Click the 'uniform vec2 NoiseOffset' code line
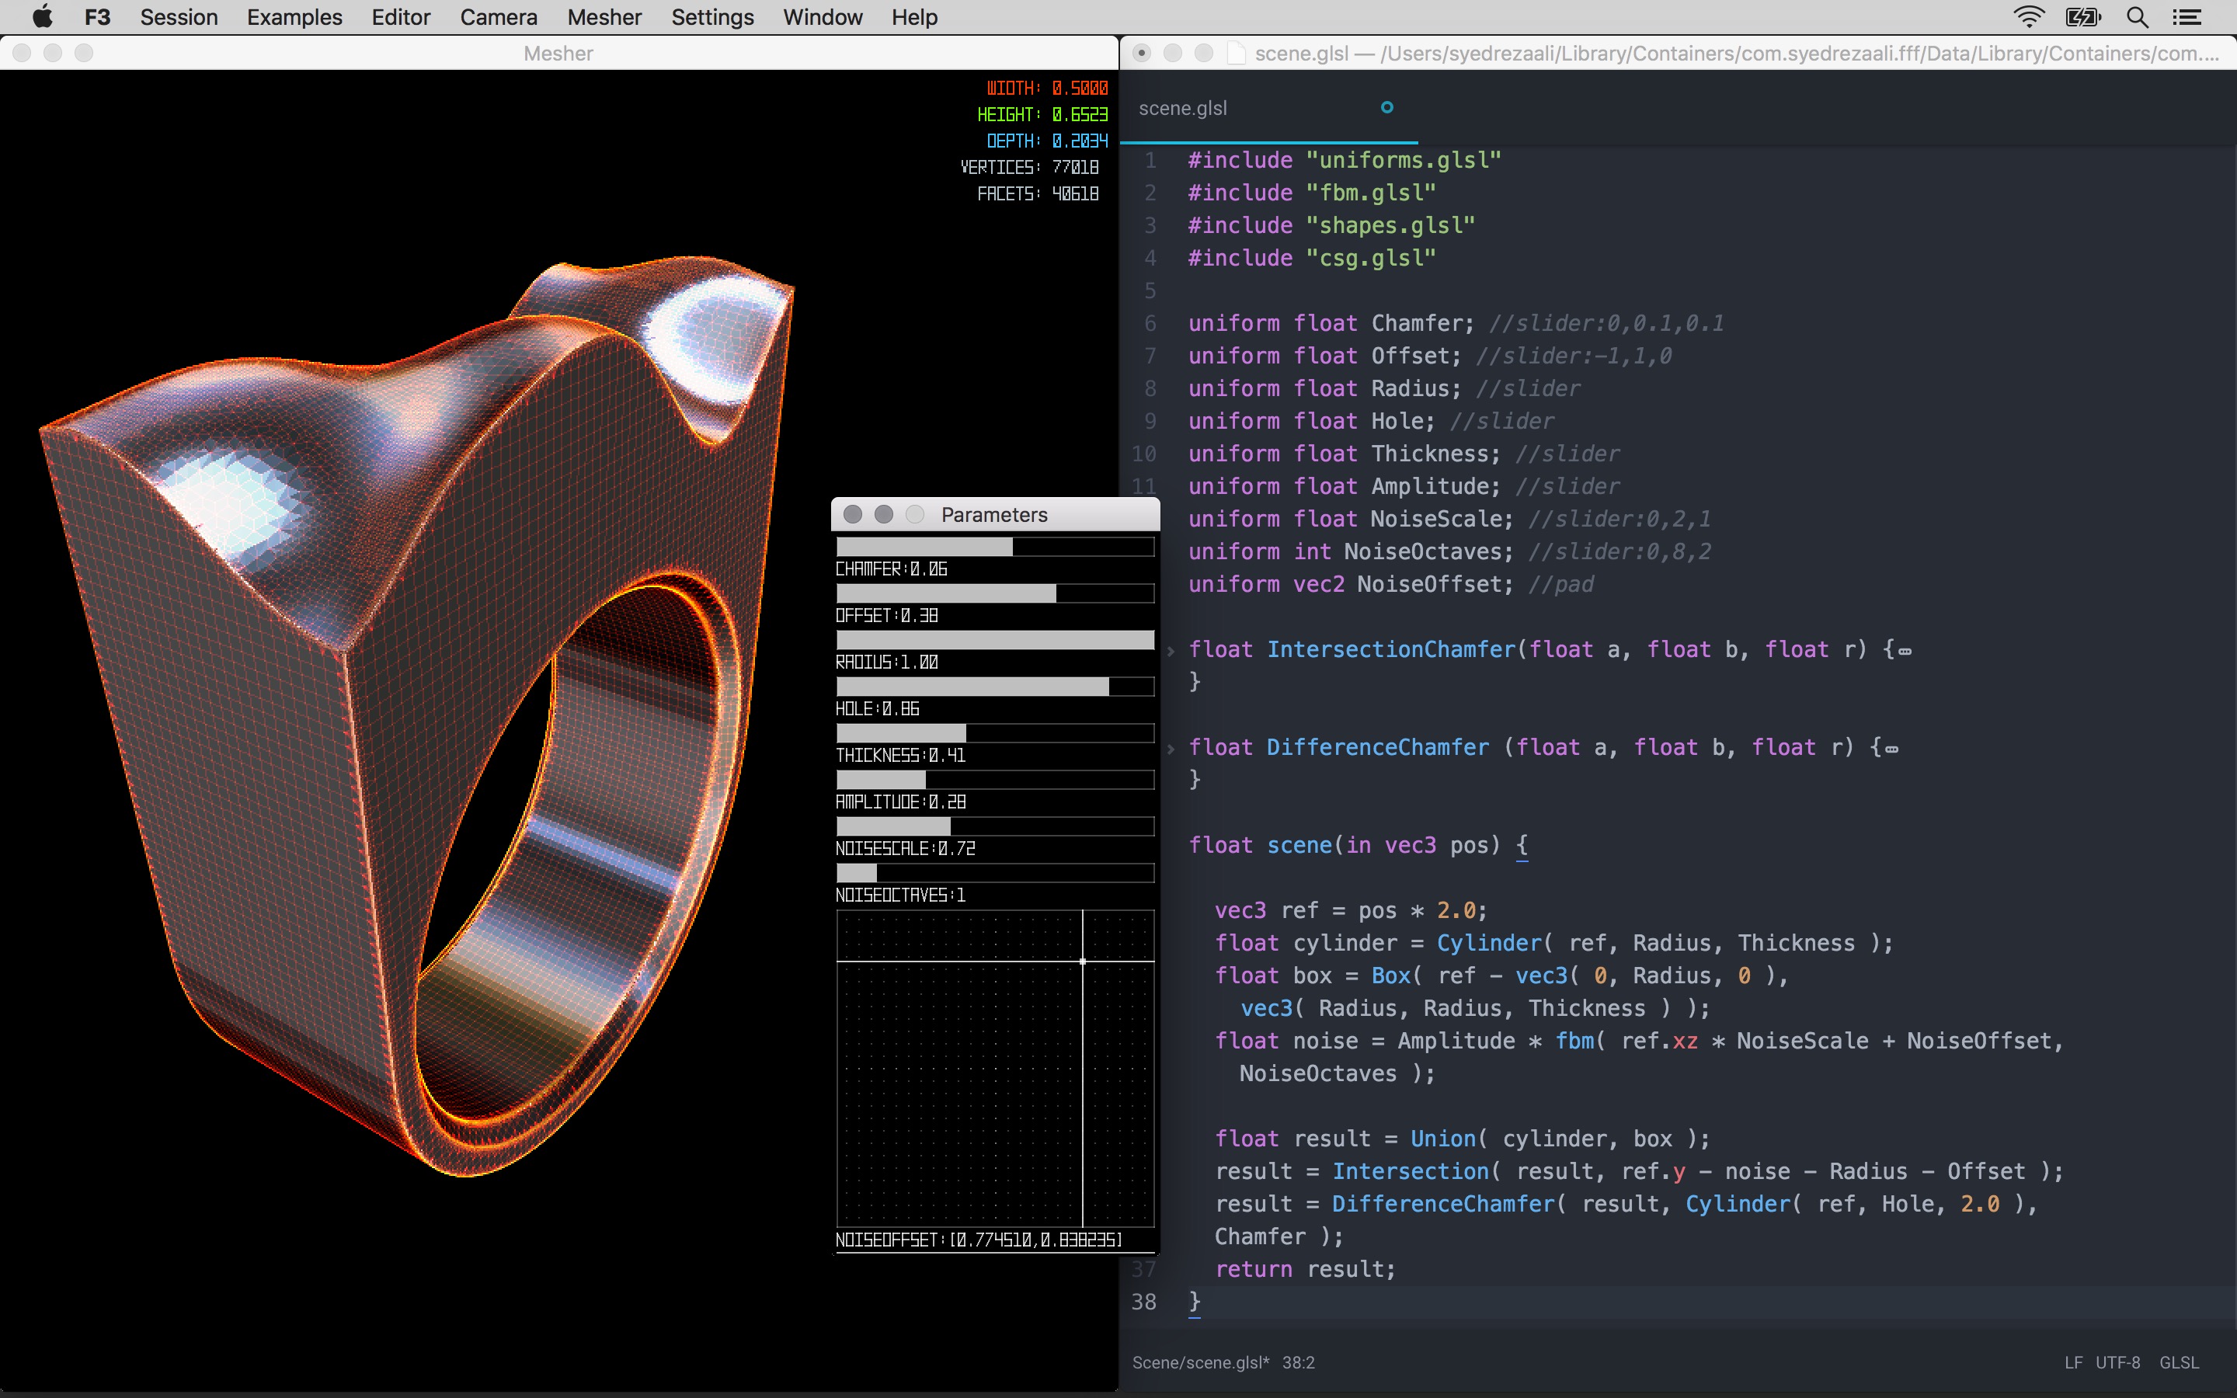This screenshot has width=2237, height=1398. coord(1391,584)
